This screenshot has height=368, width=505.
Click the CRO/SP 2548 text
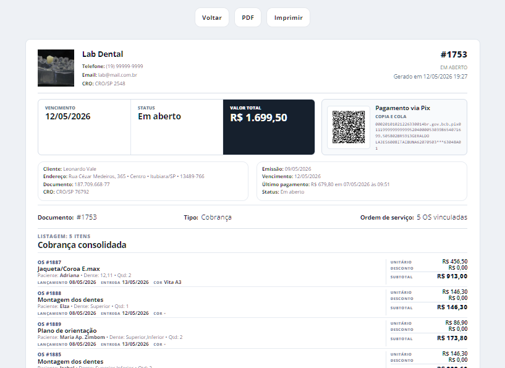pos(110,83)
